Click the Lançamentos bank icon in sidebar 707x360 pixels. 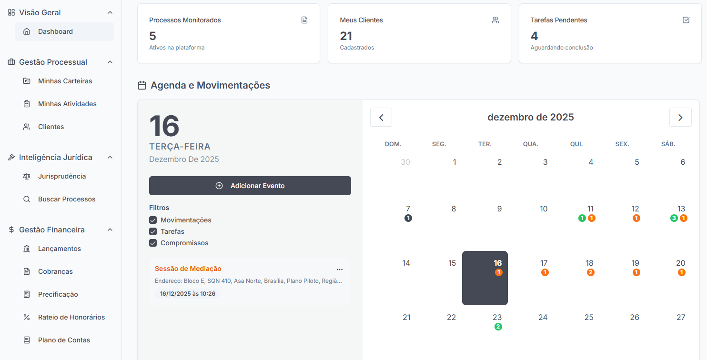[27, 248]
